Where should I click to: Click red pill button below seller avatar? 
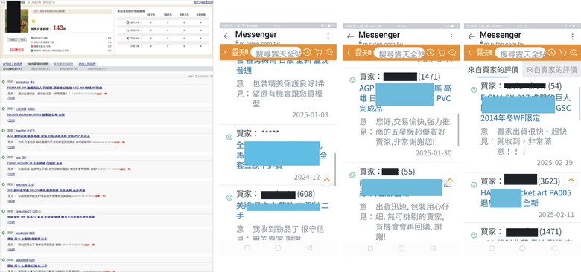(x=16, y=50)
